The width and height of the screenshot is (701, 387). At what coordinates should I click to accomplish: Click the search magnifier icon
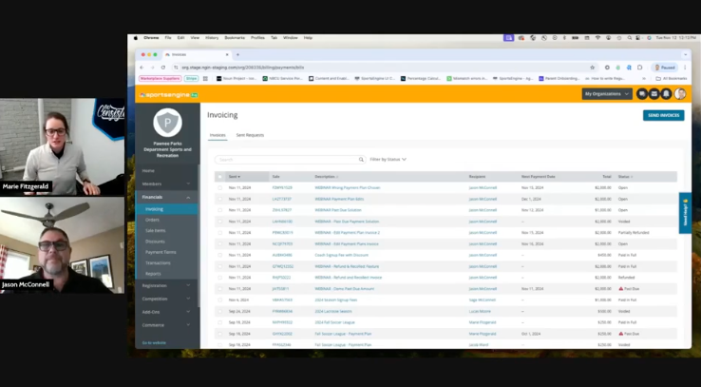pos(361,160)
